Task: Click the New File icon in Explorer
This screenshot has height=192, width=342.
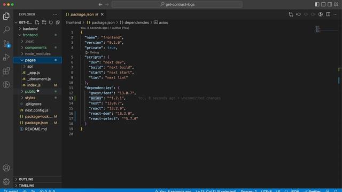Action: (37, 22)
